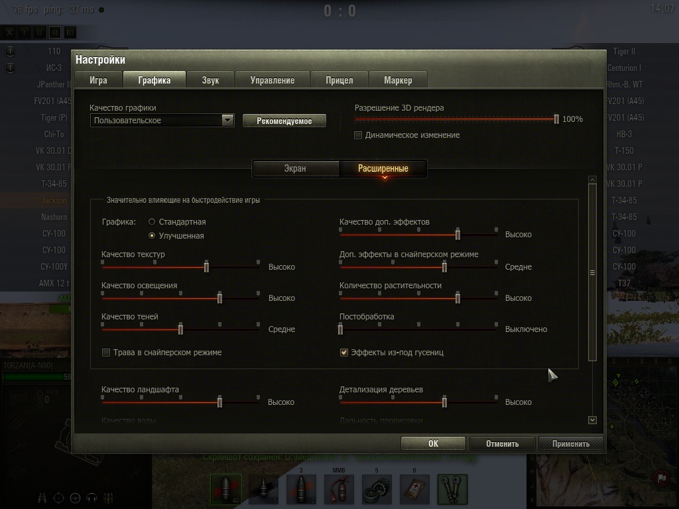The image size is (679, 509).
Task: Click the settings scrollbar down arrow
Action: coord(592,420)
